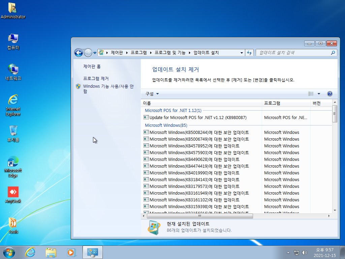
Task: Sort by 이름 column header
Action: click(201, 103)
